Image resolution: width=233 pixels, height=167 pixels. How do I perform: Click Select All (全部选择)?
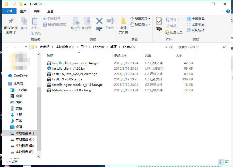[x=196, y=19]
